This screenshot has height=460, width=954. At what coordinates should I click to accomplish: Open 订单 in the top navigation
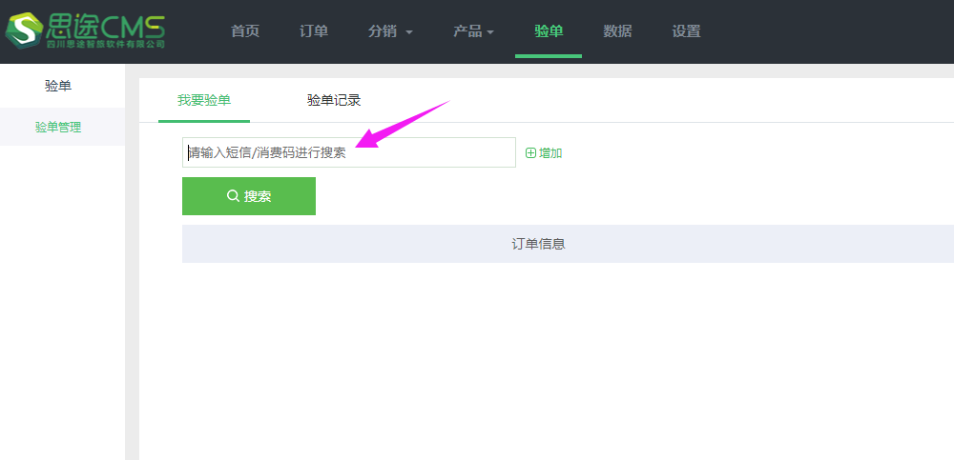(314, 31)
